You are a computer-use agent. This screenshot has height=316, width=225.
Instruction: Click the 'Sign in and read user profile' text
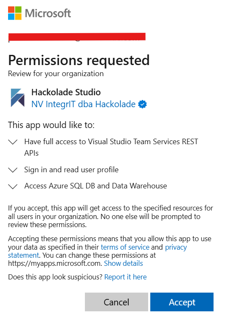point(71,170)
